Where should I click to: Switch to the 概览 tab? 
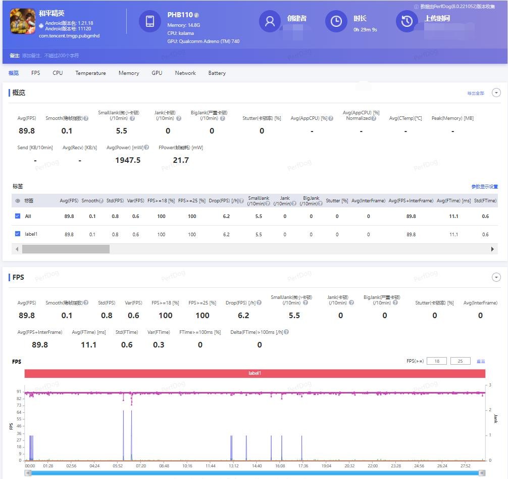(x=14, y=73)
